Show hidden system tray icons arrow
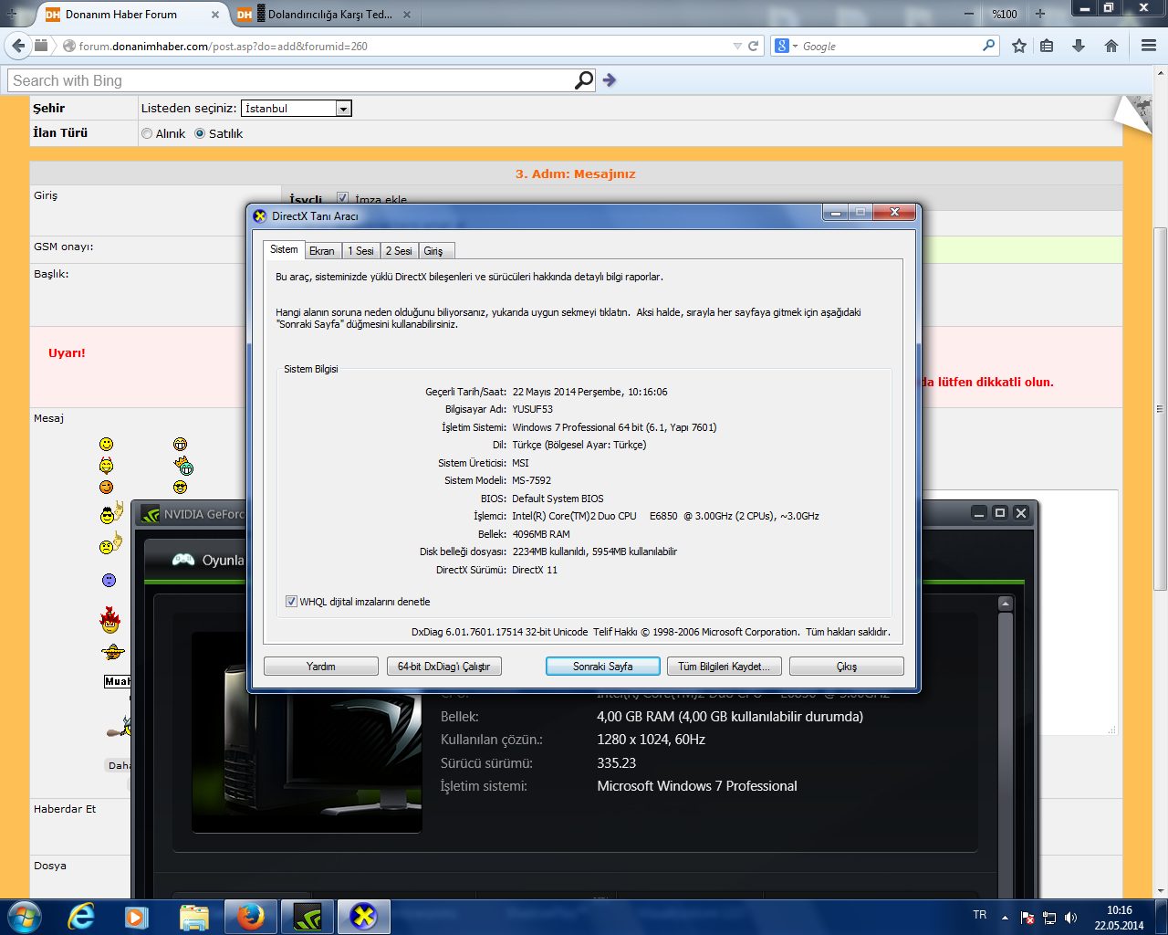Viewport: 1168px width, 935px height. [1005, 918]
